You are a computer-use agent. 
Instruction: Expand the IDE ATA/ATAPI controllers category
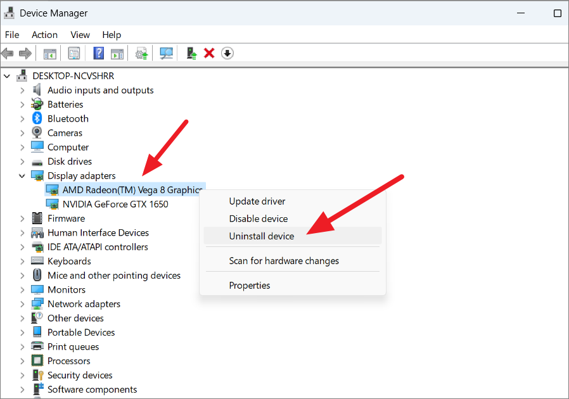[x=22, y=247]
